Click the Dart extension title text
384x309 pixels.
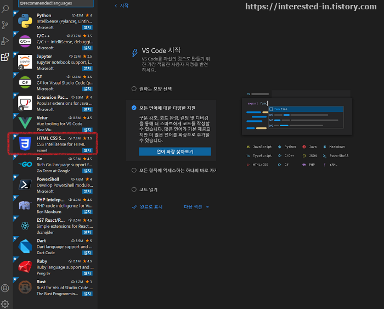(x=41, y=240)
